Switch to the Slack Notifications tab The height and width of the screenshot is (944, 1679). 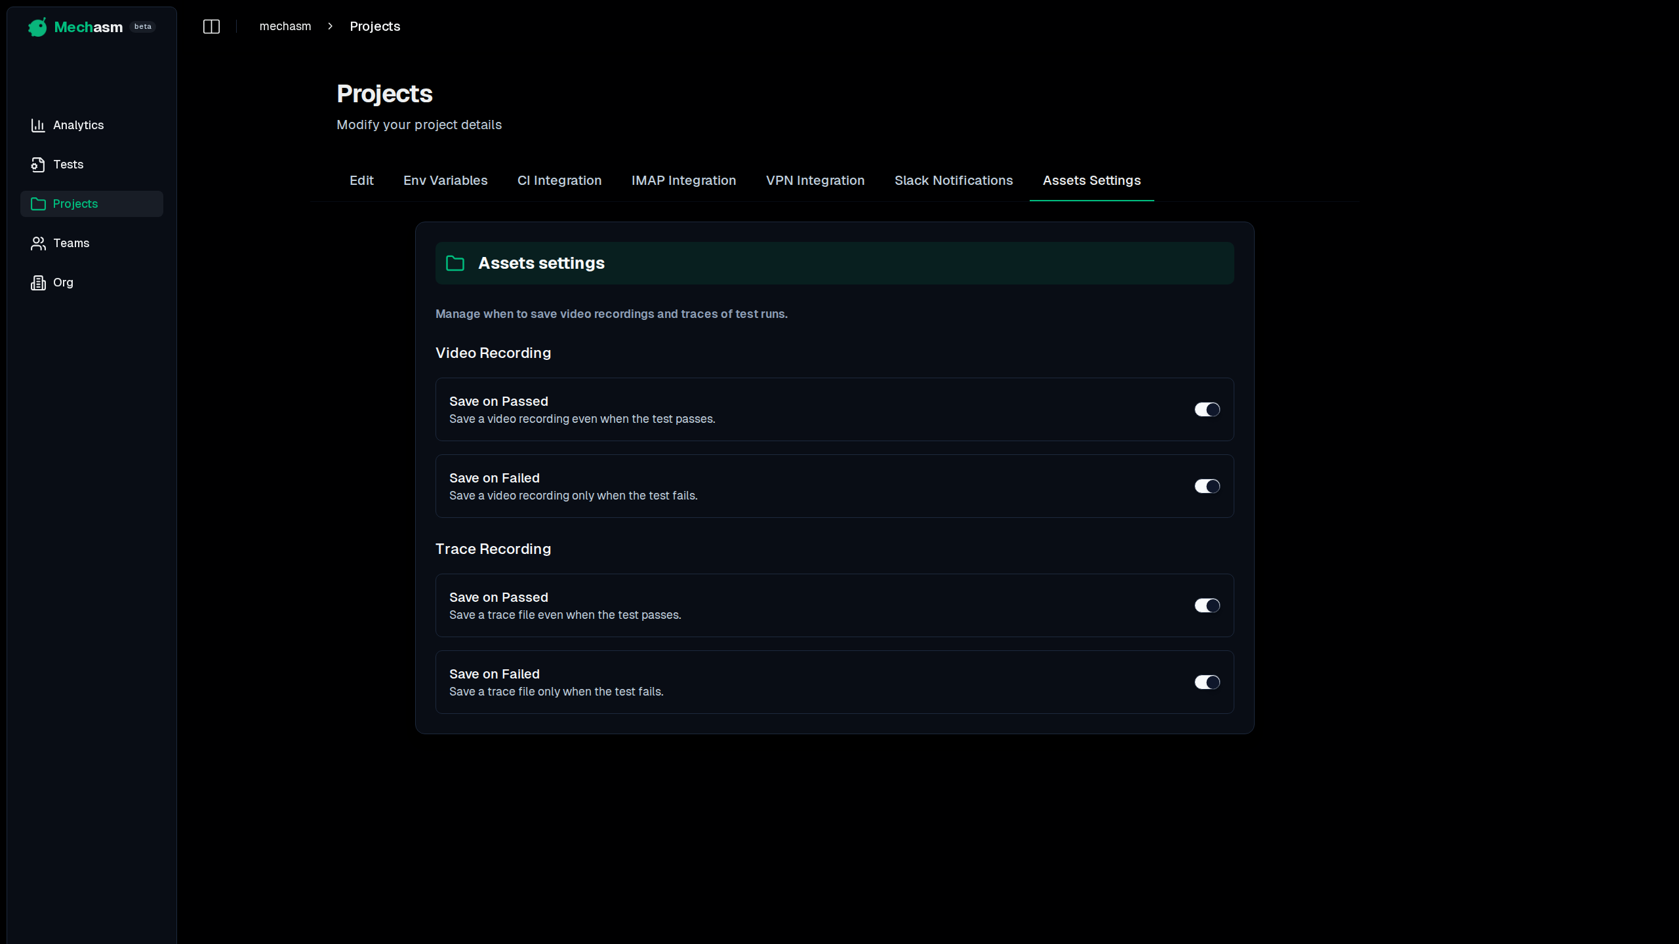(x=954, y=180)
